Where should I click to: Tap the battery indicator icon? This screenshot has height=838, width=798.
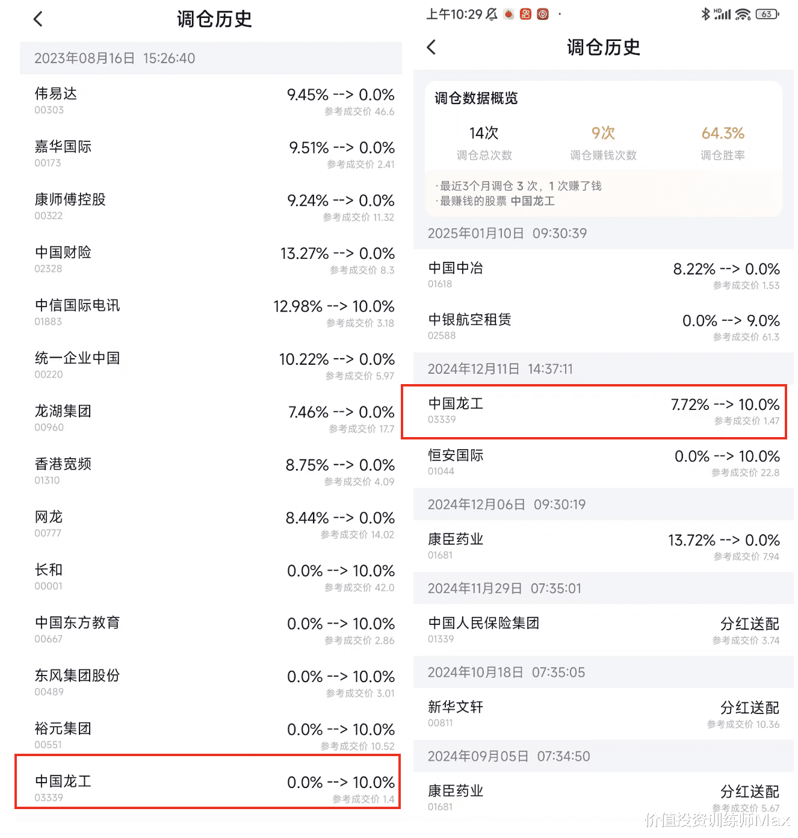(767, 14)
